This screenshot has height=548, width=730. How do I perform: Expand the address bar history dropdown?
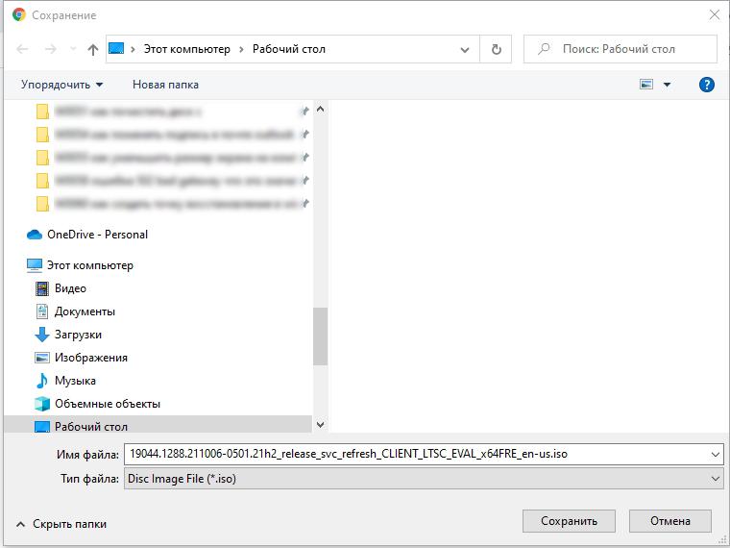(465, 49)
